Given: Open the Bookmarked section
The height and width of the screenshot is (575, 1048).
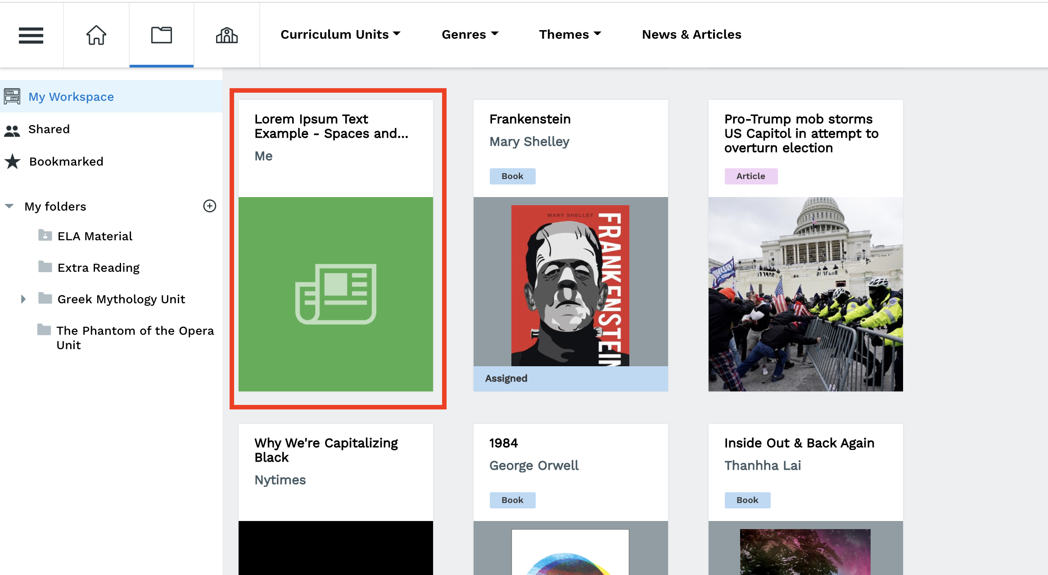Looking at the screenshot, I should pyautogui.click(x=66, y=162).
